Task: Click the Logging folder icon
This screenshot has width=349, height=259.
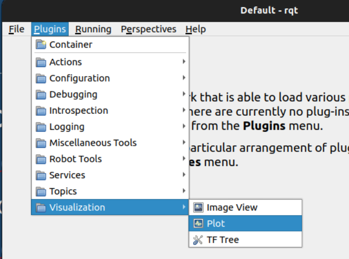Action: coord(41,127)
